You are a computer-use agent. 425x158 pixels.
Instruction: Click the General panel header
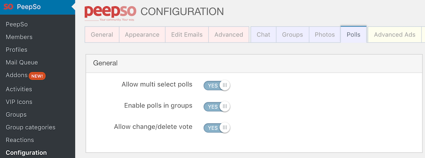coord(255,63)
